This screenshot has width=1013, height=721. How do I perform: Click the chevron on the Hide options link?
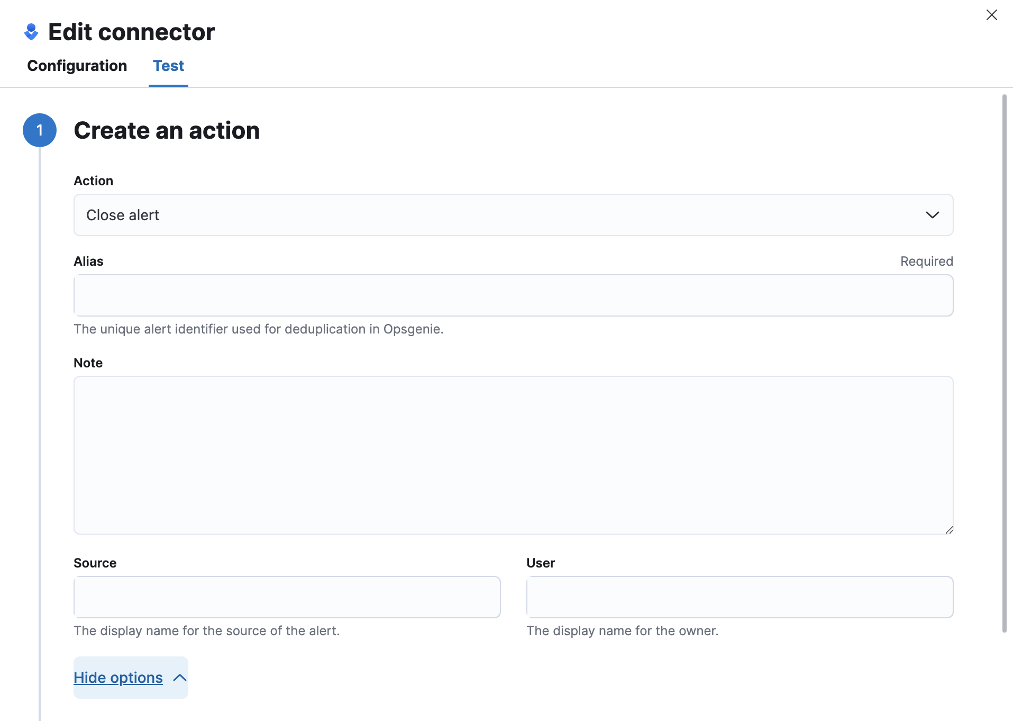click(179, 677)
